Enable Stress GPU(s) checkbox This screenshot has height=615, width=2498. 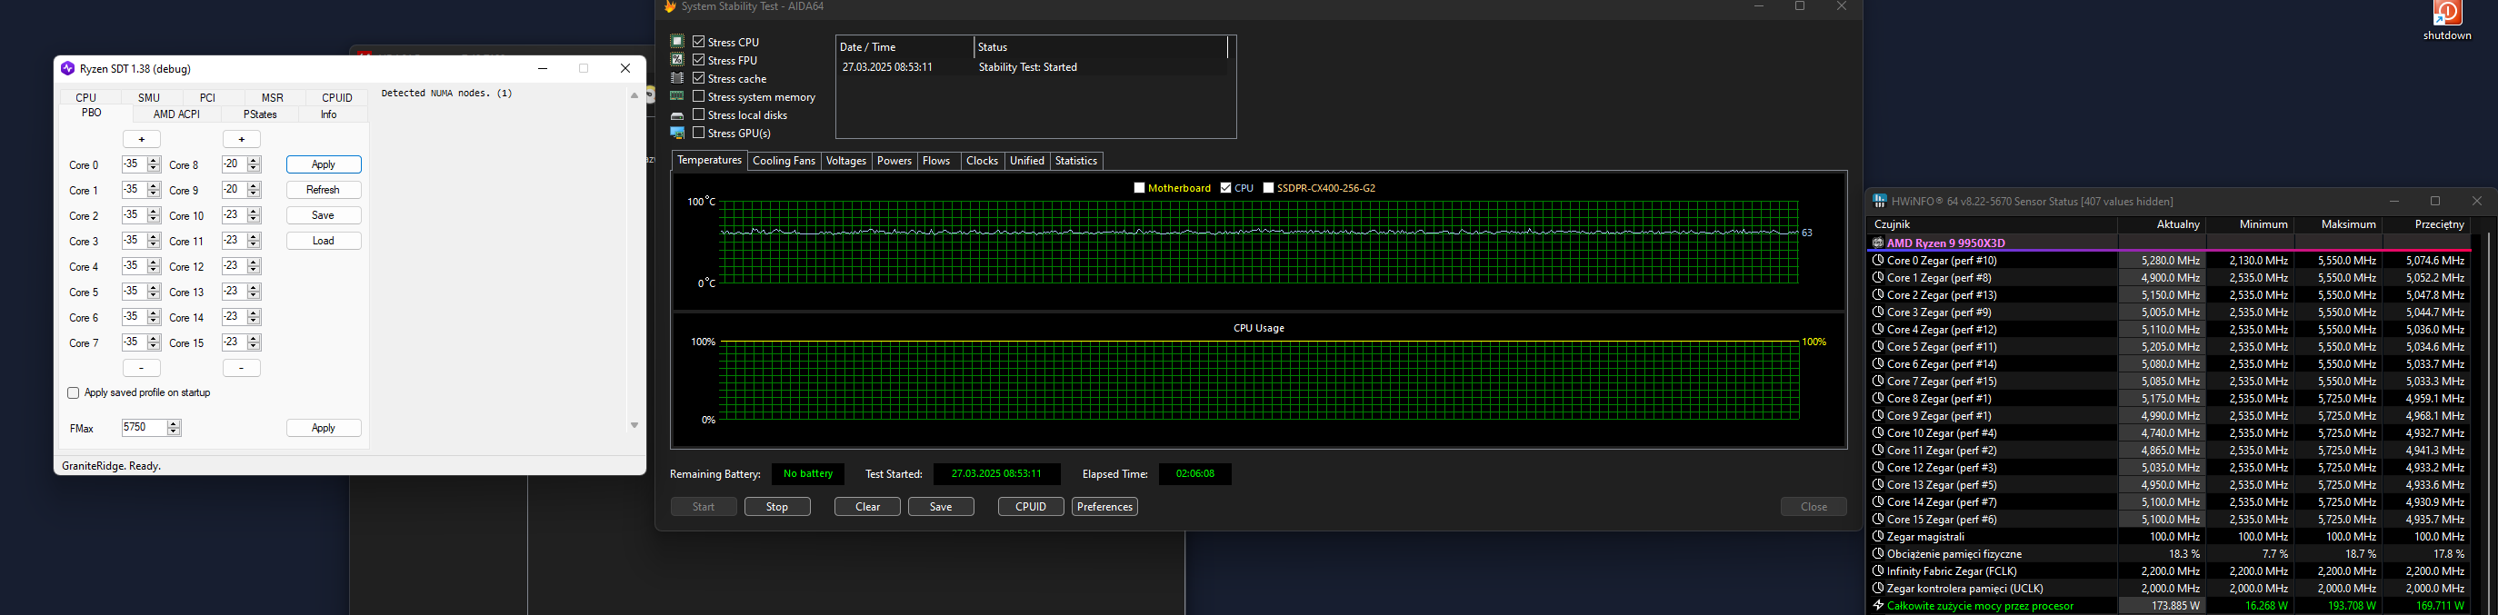[698, 133]
